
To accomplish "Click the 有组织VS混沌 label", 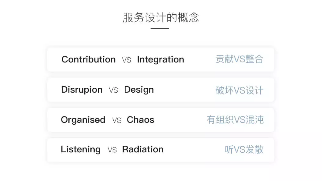I will pos(235,120).
